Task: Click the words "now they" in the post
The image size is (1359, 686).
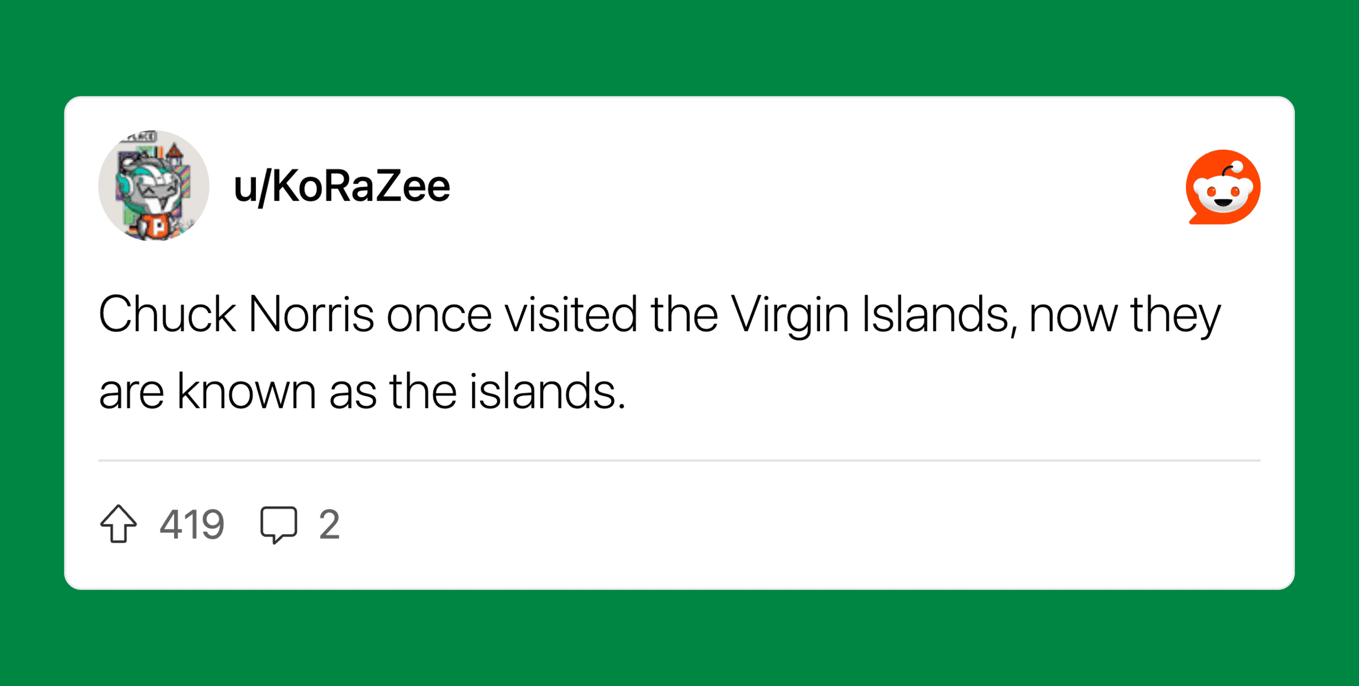Action: [1124, 315]
